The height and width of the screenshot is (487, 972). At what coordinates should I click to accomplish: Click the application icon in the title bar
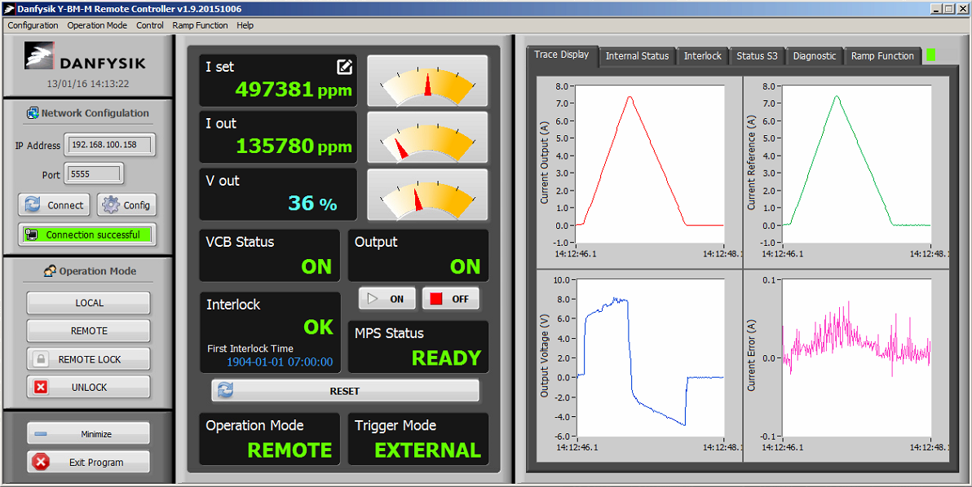click(9, 9)
